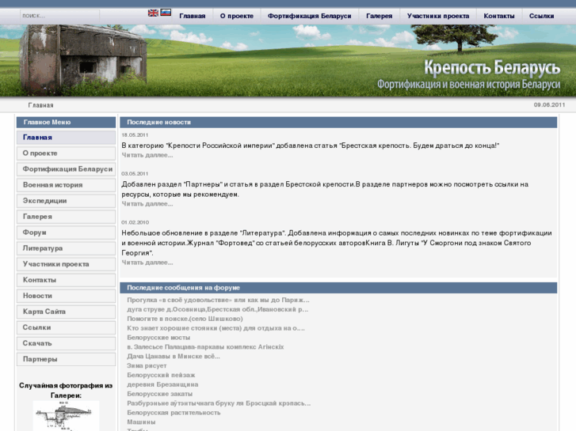Open forum post 'Дача Цанавы в Минске всё...'

point(174,357)
